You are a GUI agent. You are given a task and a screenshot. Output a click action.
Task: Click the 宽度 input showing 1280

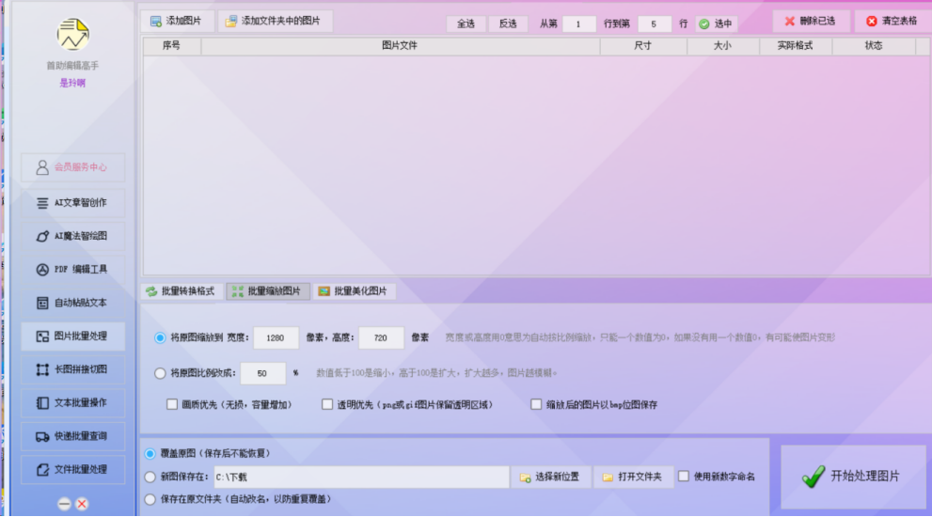(276, 337)
